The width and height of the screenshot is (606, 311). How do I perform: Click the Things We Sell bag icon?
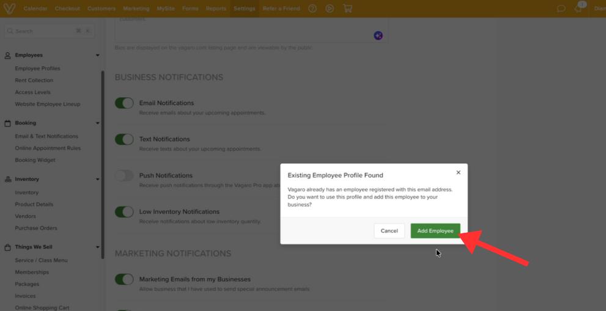click(x=7, y=247)
